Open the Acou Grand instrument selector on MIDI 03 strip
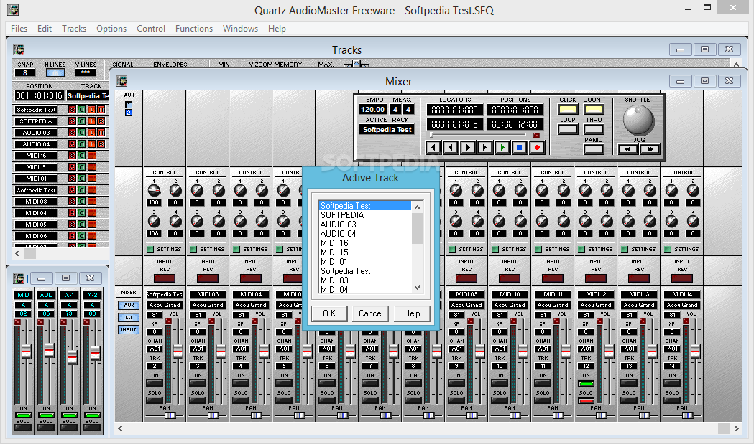This screenshot has width=754, height=444. [x=208, y=305]
